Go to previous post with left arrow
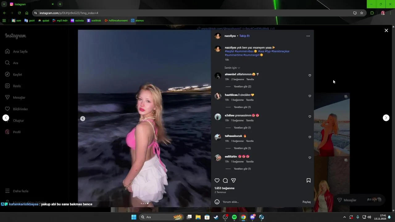 6,118
